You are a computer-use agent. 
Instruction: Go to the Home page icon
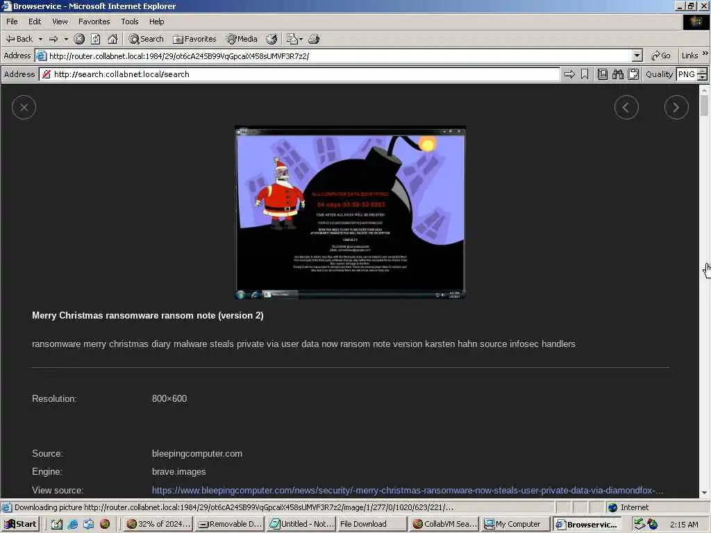tap(112, 39)
